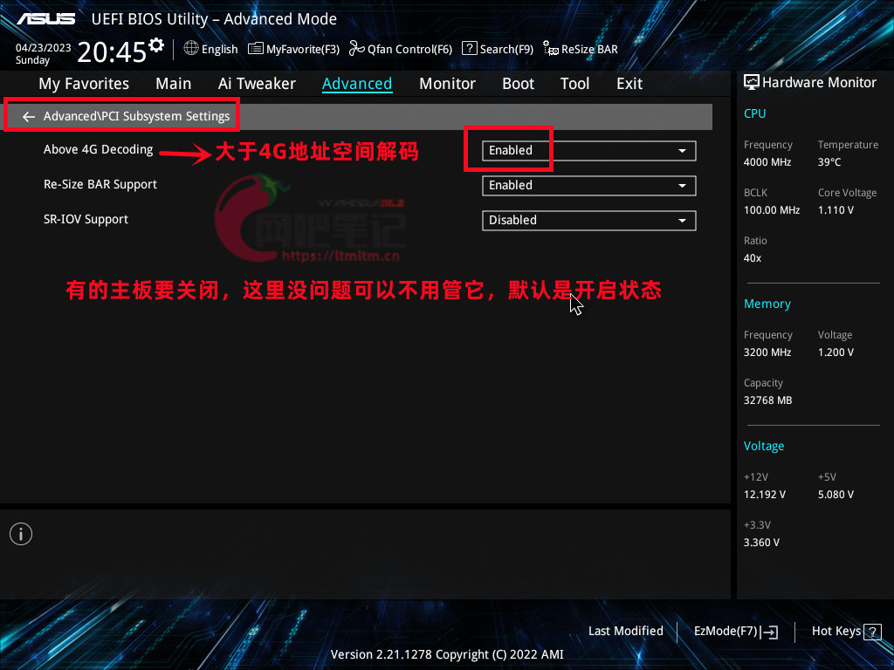The width and height of the screenshot is (894, 670).
Task: Click Memory section heading
Action: click(x=767, y=304)
